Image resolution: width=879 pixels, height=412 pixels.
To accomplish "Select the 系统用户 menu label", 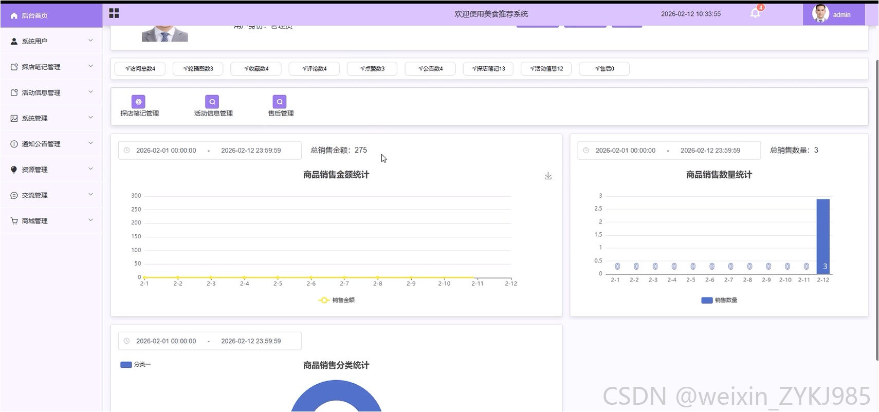I will pos(34,41).
